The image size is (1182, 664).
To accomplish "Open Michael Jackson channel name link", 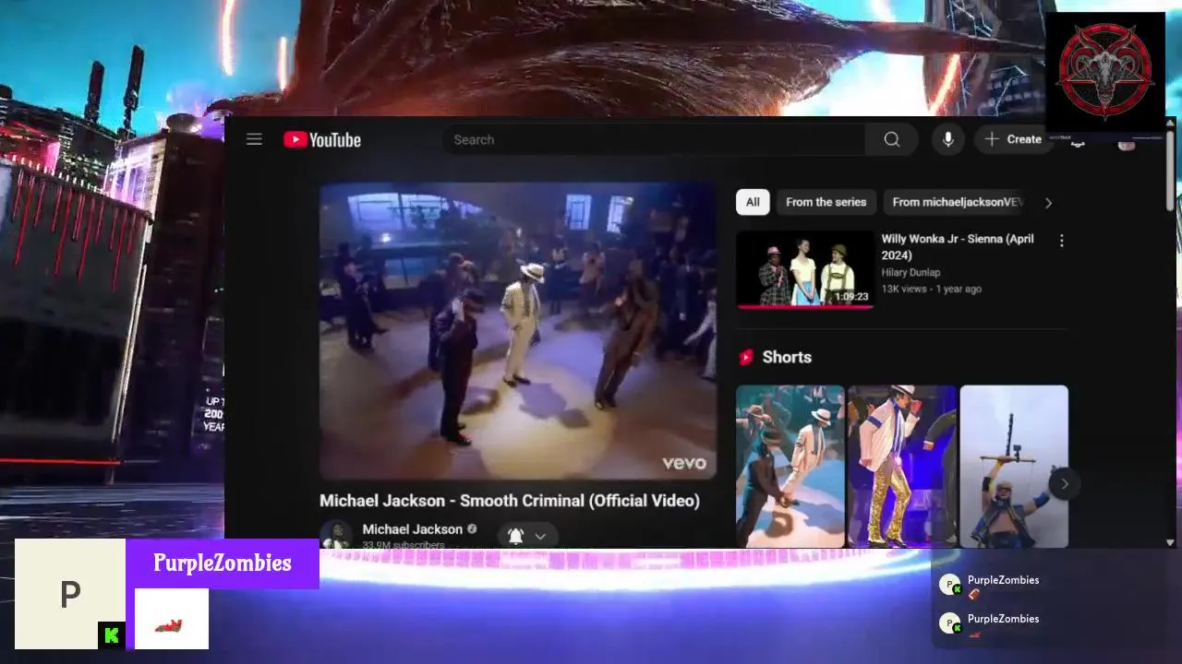I will 412,529.
